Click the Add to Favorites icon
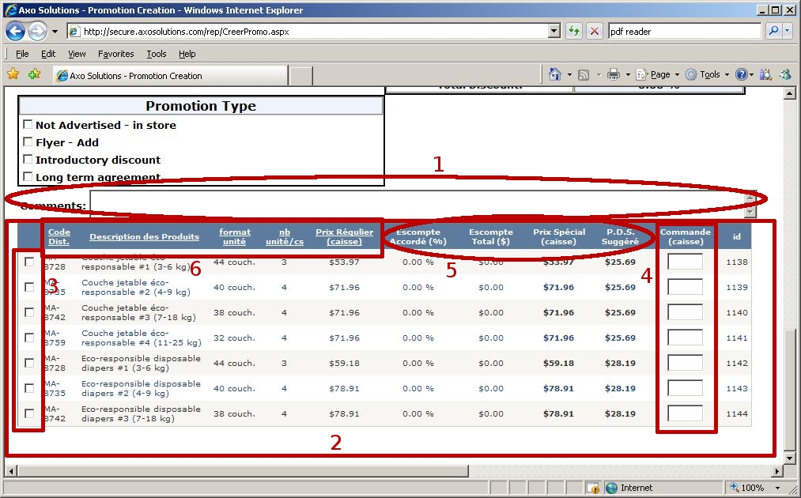The height and width of the screenshot is (498, 801). 35,74
